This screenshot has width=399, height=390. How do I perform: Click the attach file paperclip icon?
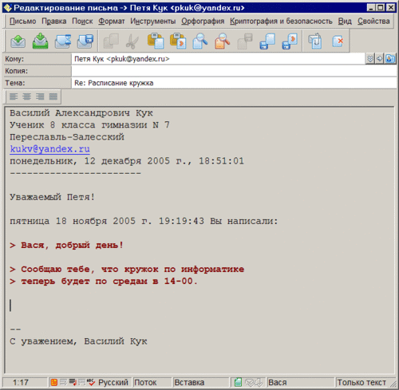point(315,41)
